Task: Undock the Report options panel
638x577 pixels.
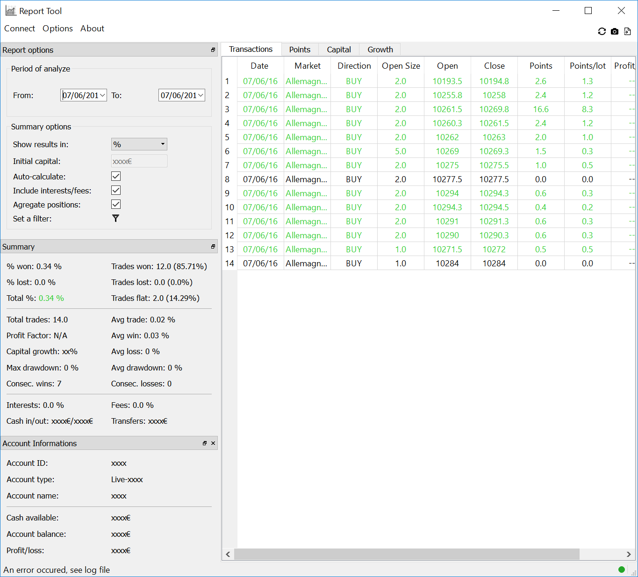Action: pos(213,50)
